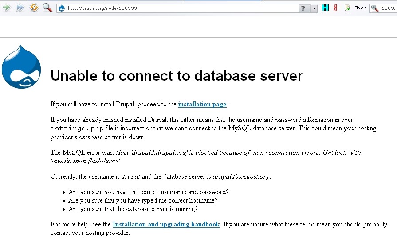Screen dimensions: 397x242
Task: Click 'If you still have to install Drupal' text
Action: pos(93,104)
